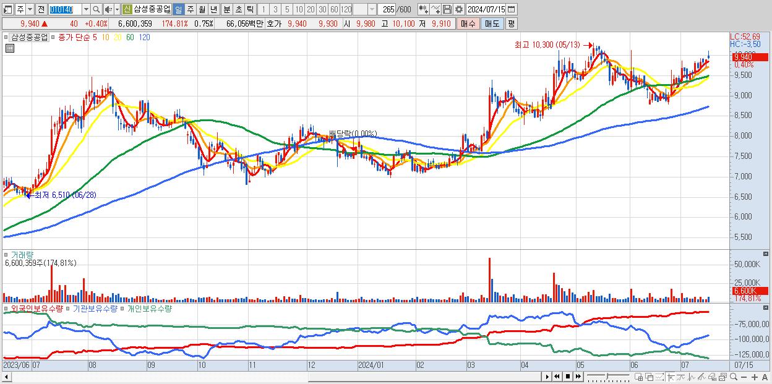The height and width of the screenshot is (384, 772).
Task: Stop chart replay
Action: [568, 377]
